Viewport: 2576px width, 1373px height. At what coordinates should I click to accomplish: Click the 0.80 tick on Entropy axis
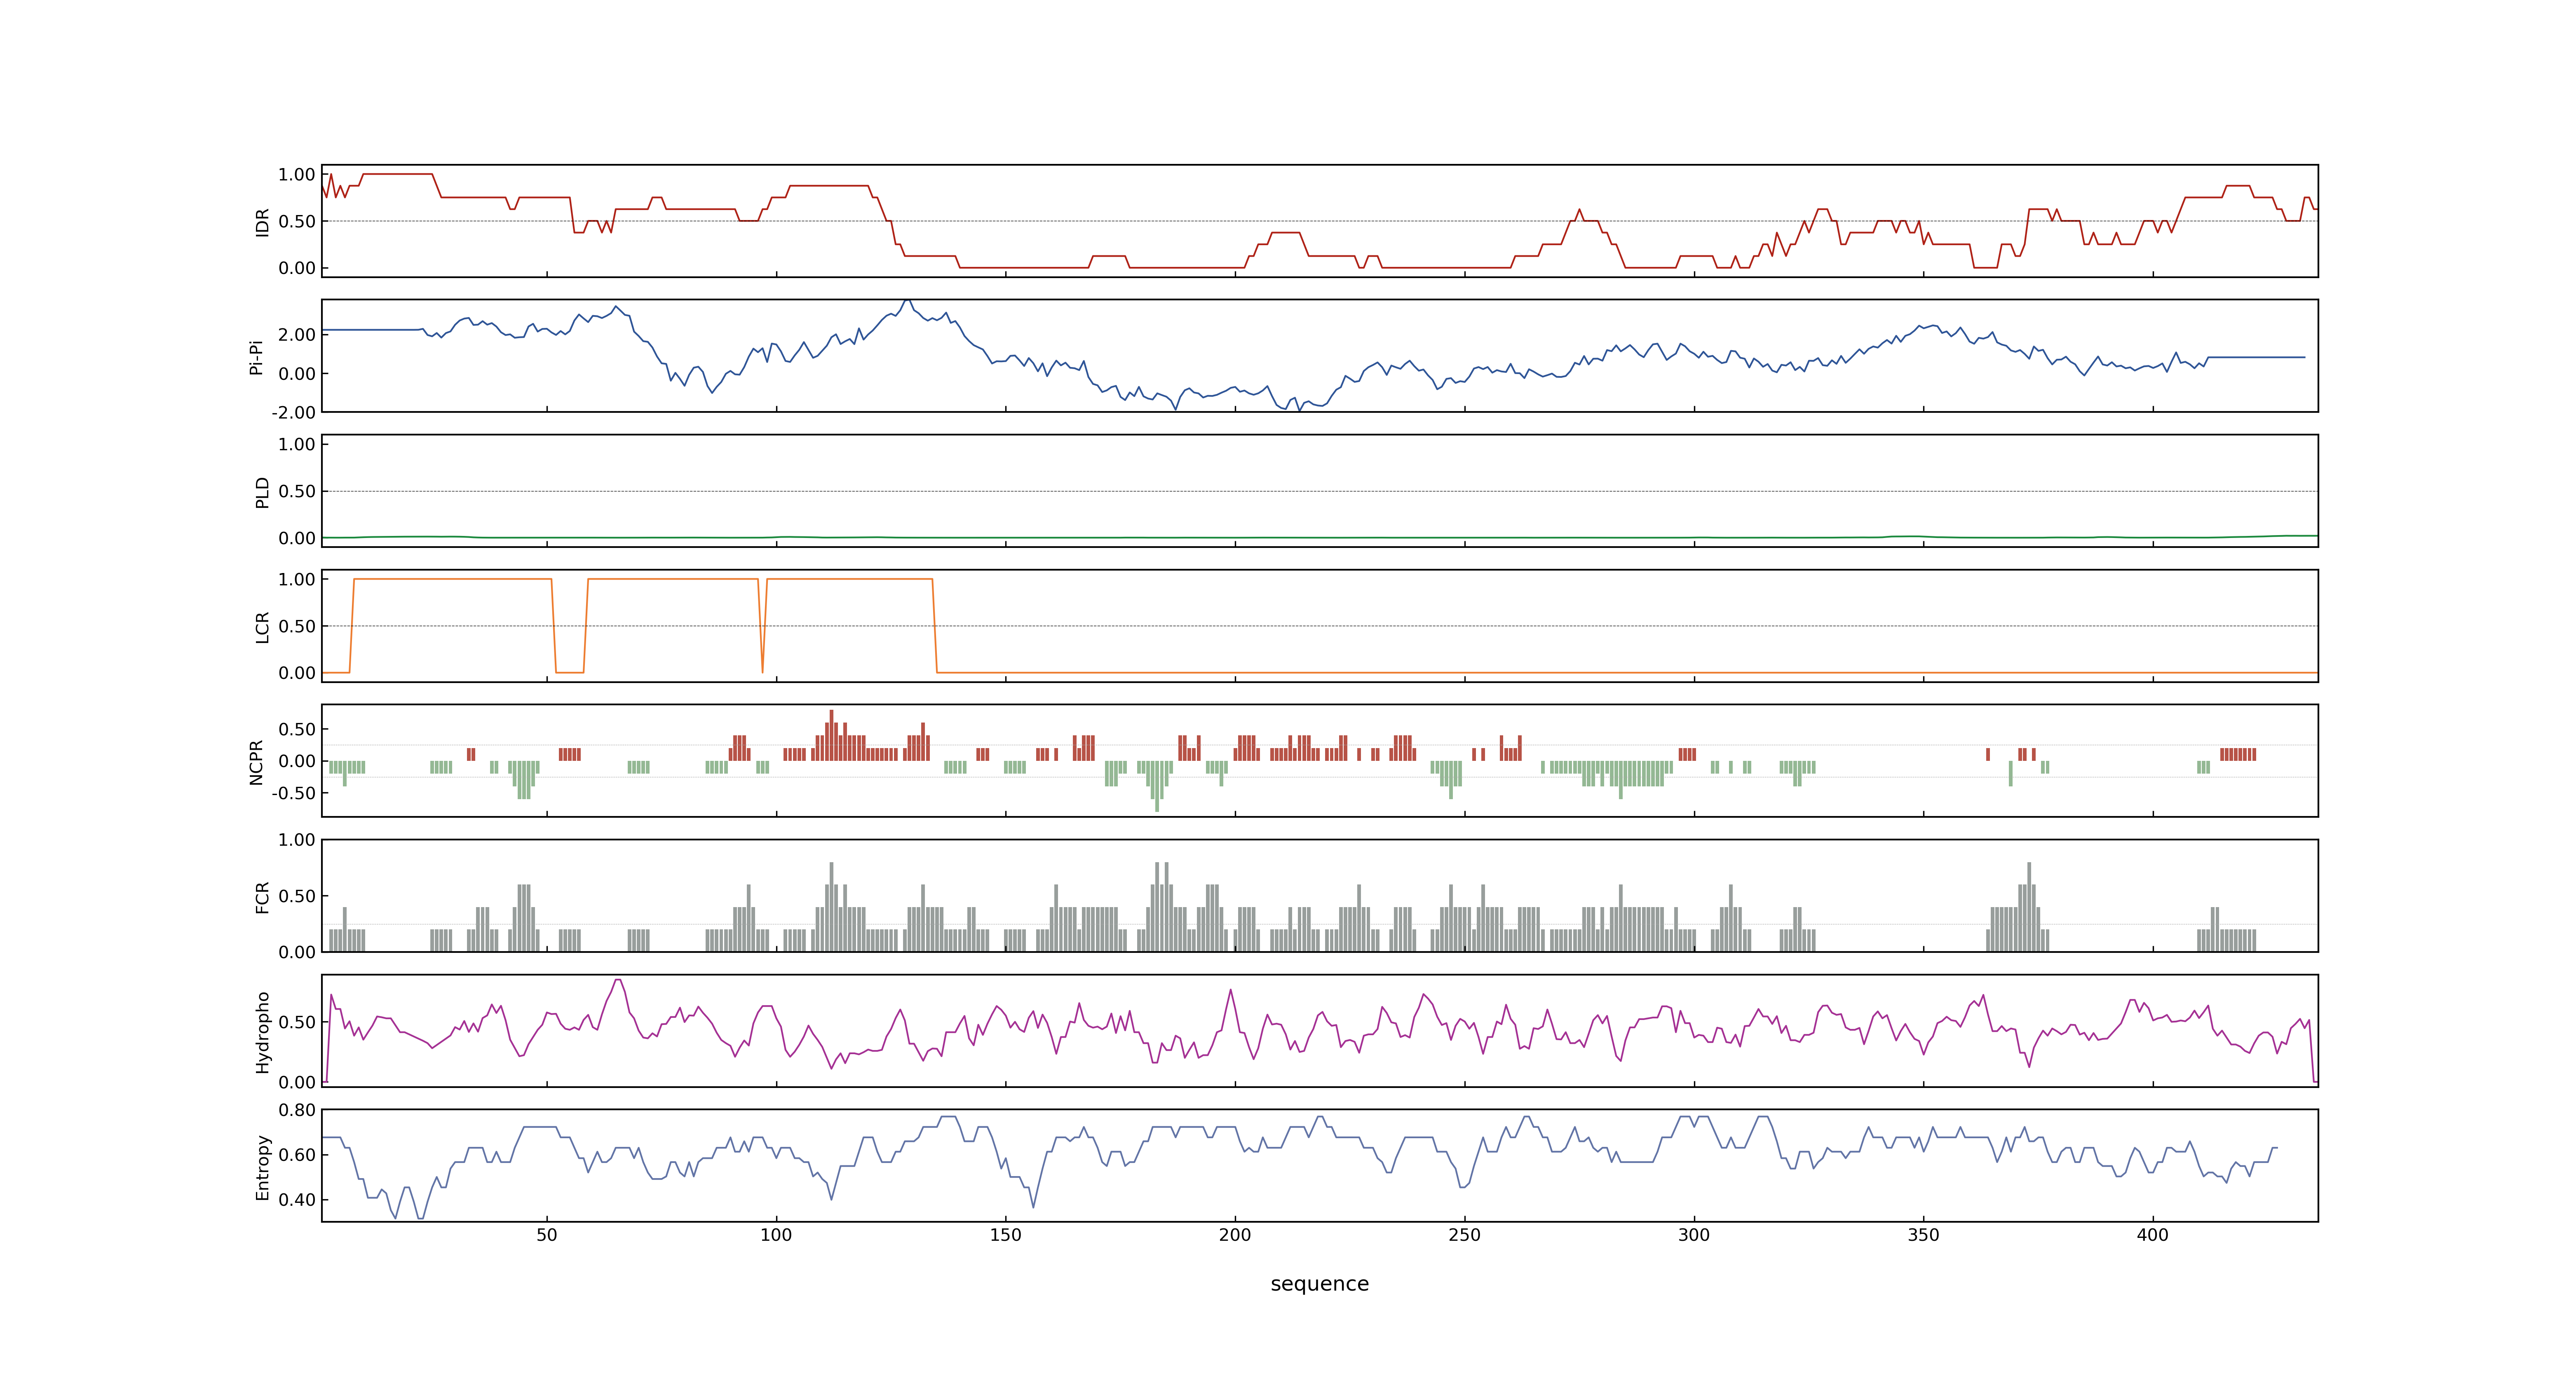[297, 1110]
